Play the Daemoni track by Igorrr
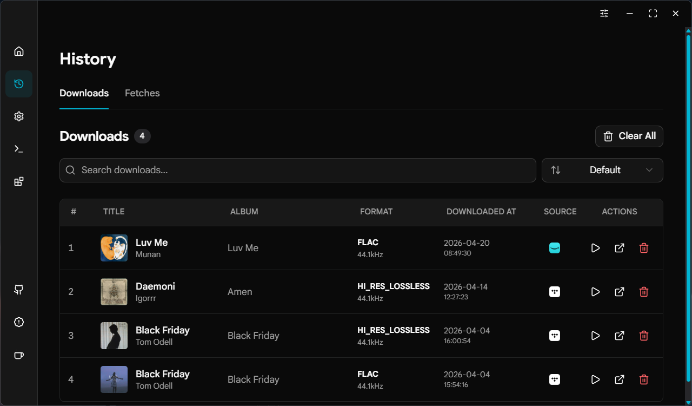 (x=595, y=292)
